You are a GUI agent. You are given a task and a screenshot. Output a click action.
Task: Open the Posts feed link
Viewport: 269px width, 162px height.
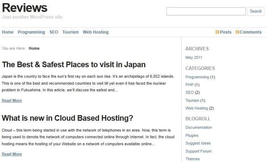(226, 32)
